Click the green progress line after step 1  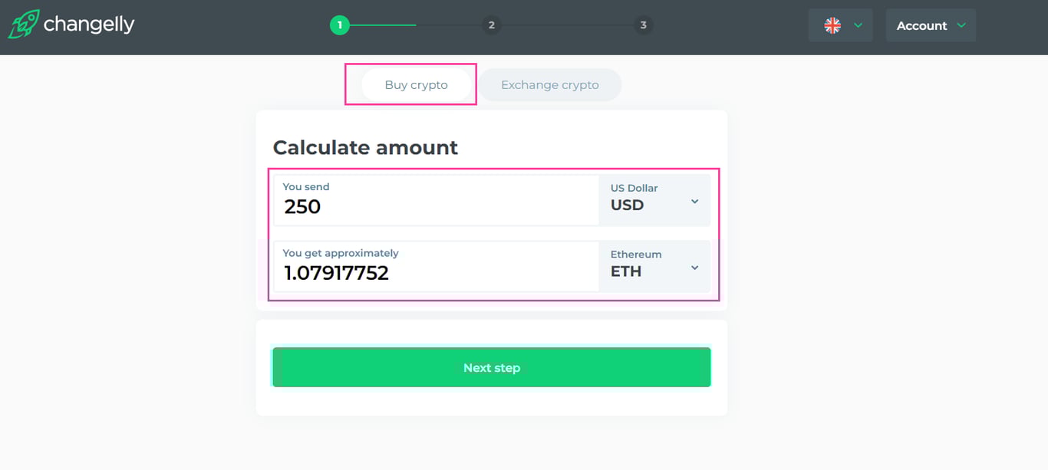point(382,25)
